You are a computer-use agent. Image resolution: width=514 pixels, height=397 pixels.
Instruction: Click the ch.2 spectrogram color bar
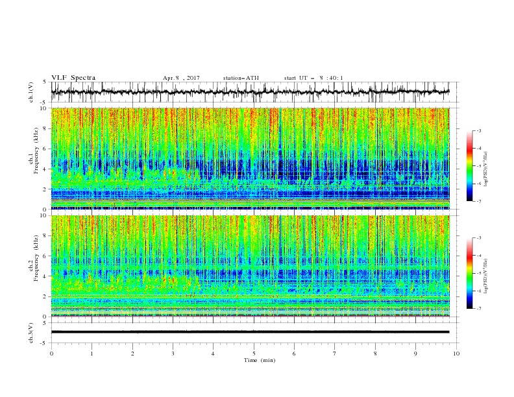(x=469, y=273)
